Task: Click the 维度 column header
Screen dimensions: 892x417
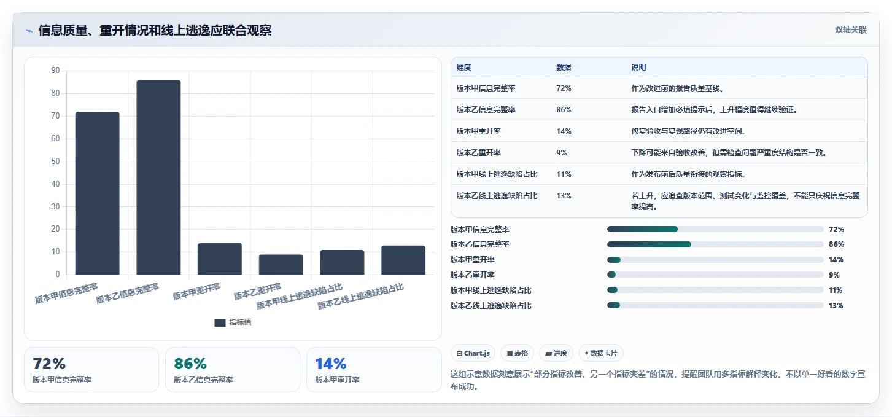Action: [x=464, y=68]
